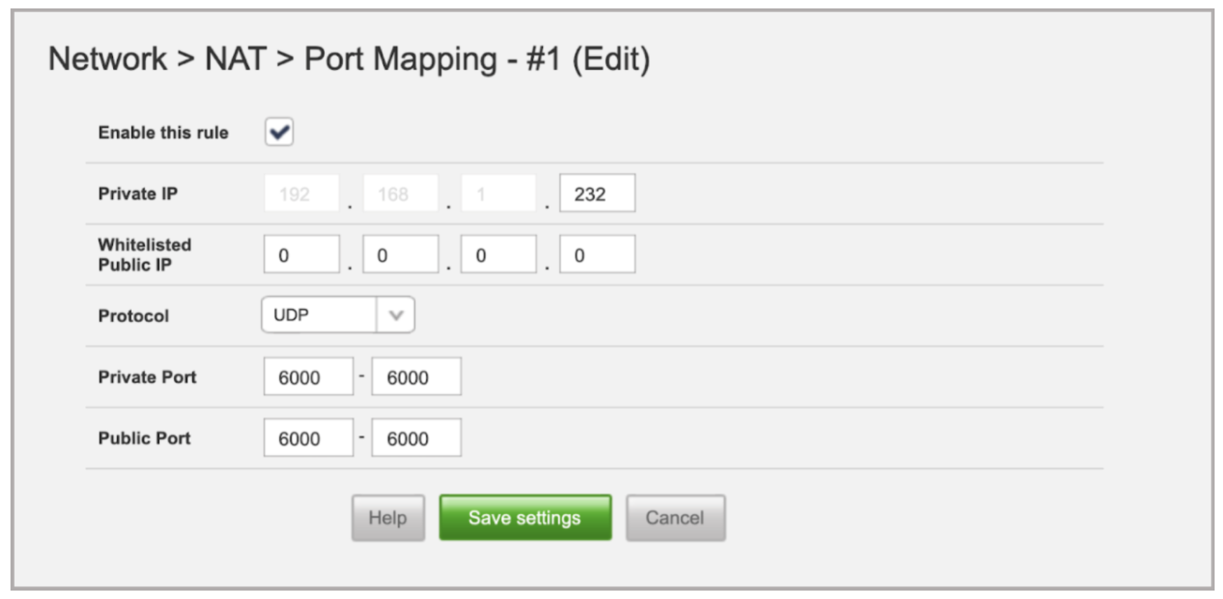Click the Enable this rule label
The height and width of the screenshot is (599, 1223).
163,133
